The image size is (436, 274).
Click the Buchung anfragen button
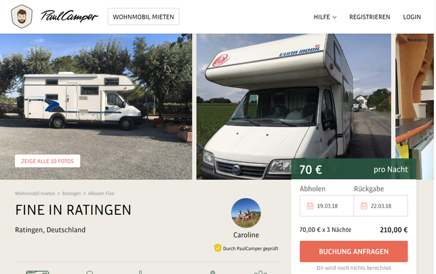point(354,252)
